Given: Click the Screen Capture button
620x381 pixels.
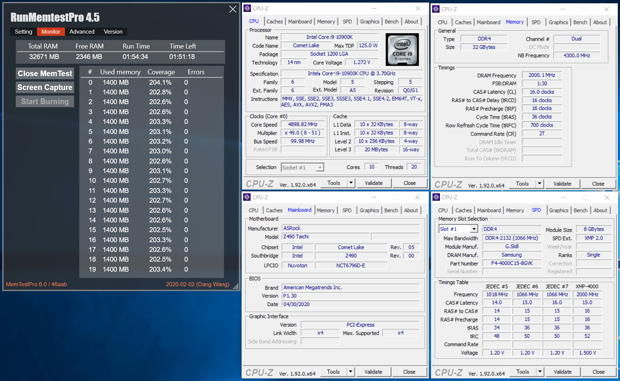Looking at the screenshot, I should (x=45, y=87).
